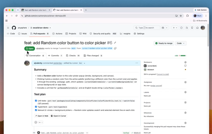Switch to the Files changed tab
The image size is (212, 134).
[93, 56]
